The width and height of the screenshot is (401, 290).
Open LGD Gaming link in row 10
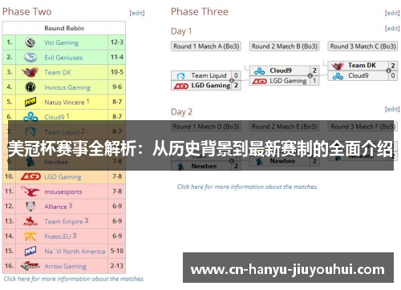[63, 177]
